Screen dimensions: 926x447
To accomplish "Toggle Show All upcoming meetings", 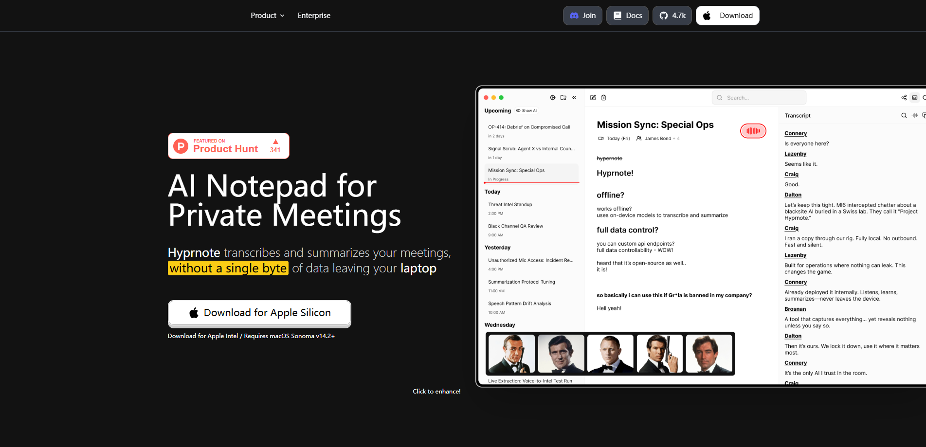I will [x=527, y=110].
